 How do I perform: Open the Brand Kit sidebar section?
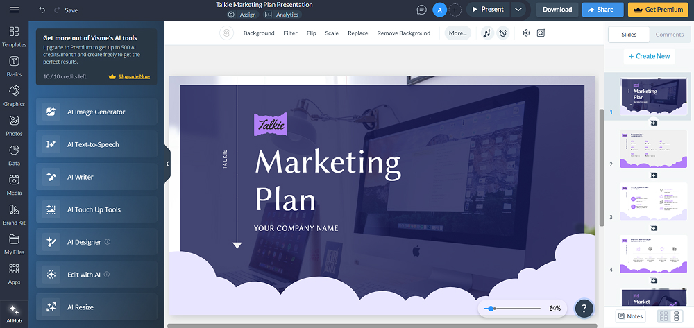coord(14,214)
